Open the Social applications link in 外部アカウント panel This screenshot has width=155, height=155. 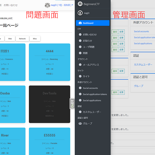[x=143, y=43]
